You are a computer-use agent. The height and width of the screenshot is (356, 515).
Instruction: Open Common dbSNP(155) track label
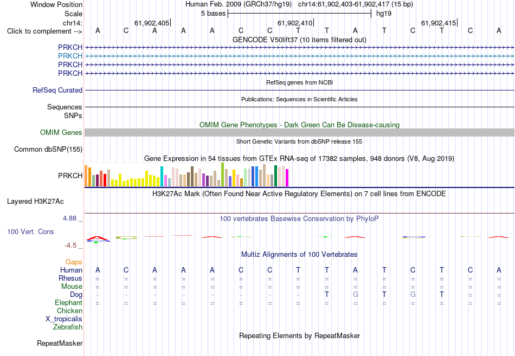[x=48, y=149]
